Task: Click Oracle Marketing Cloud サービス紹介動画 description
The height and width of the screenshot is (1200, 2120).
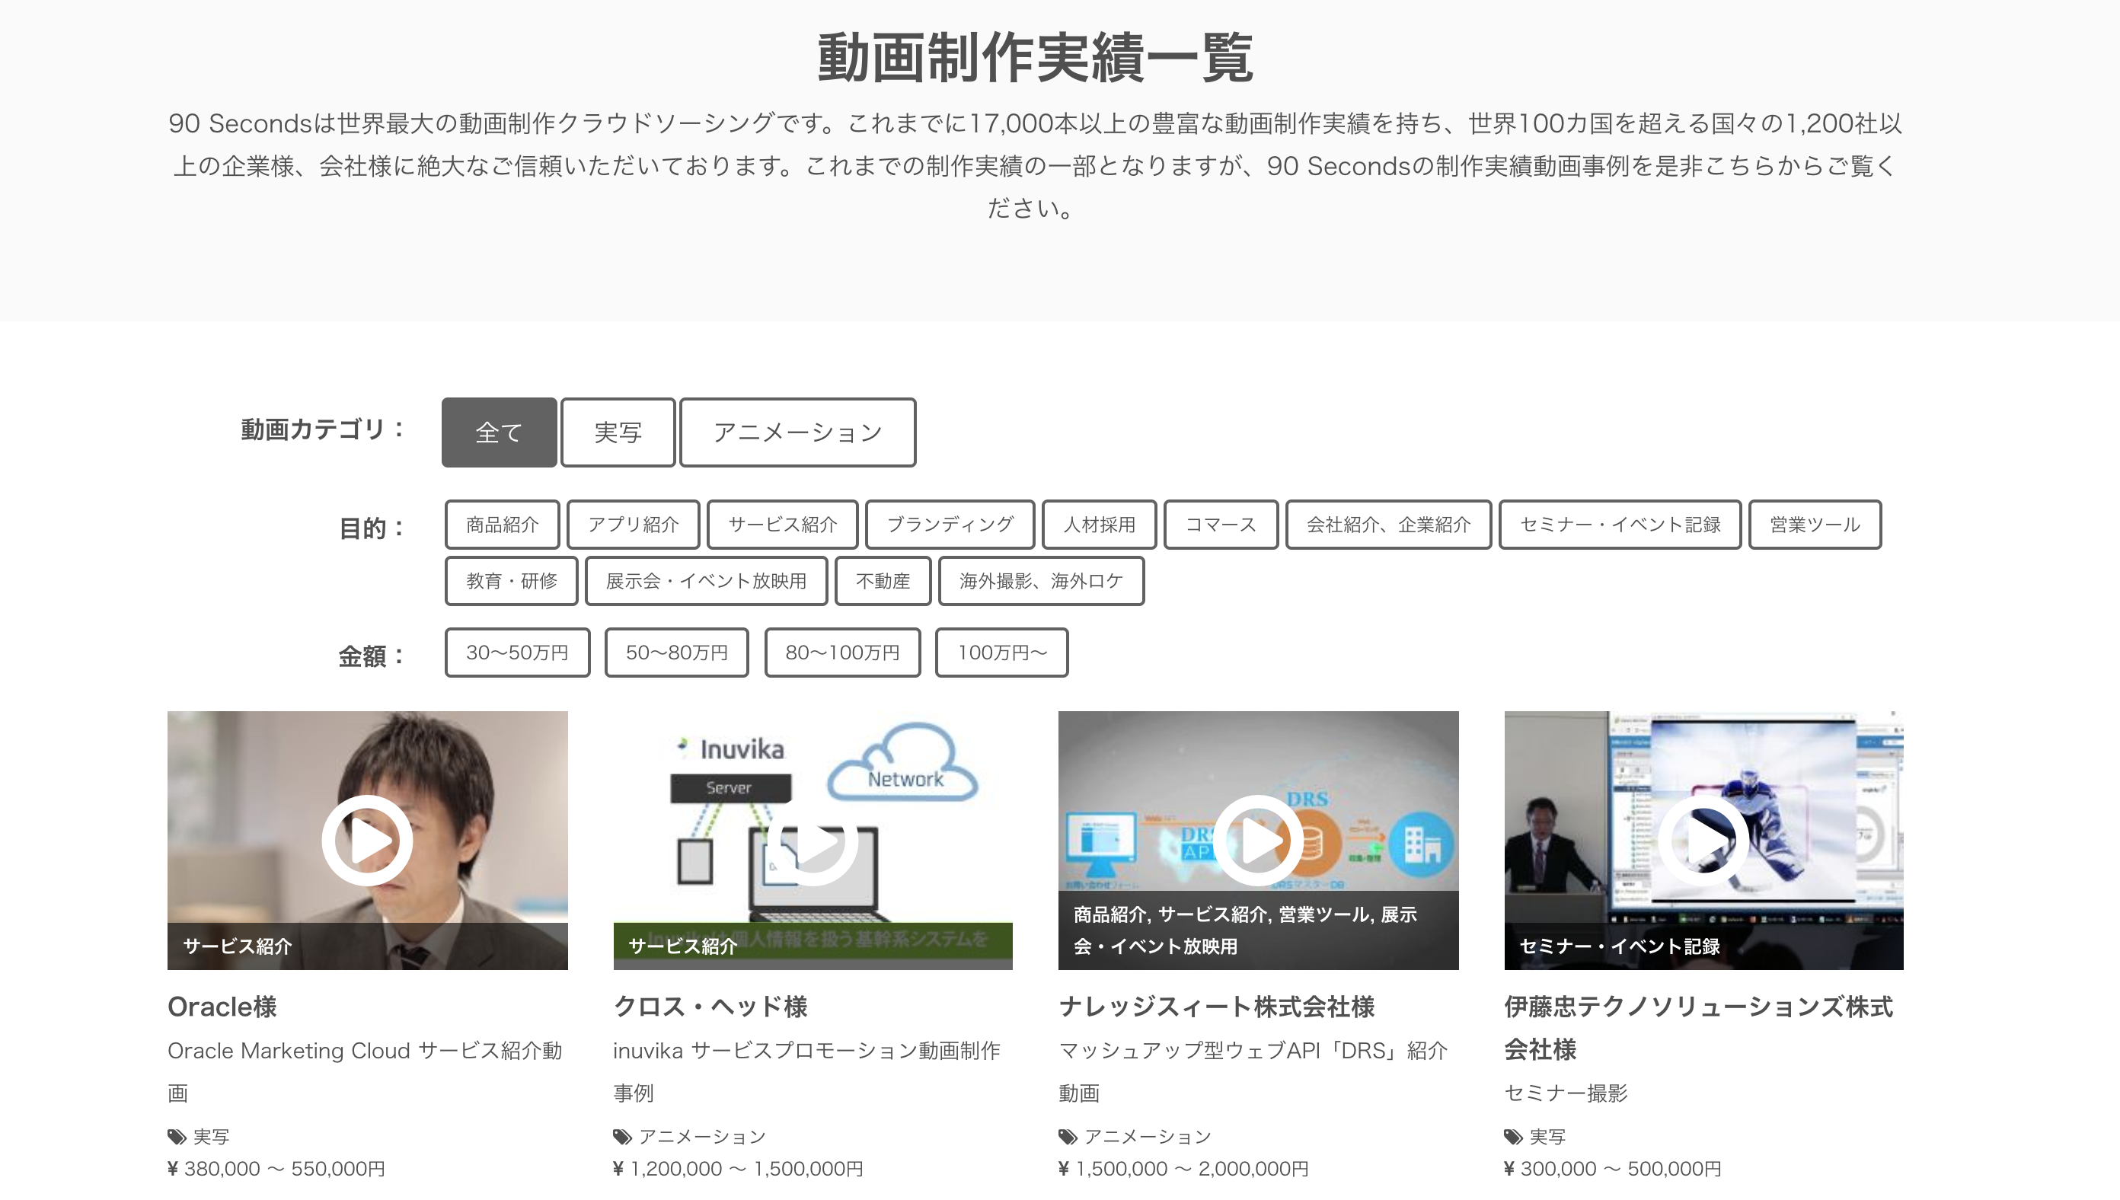Action: tap(364, 1071)
